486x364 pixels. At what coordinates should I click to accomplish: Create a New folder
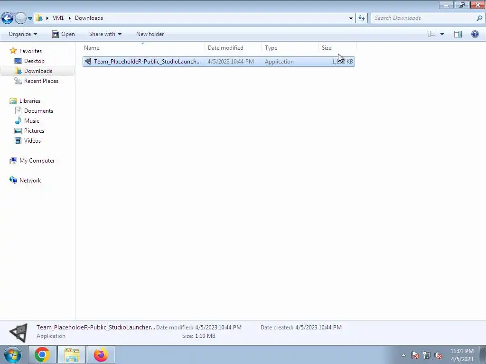point(150,34)
